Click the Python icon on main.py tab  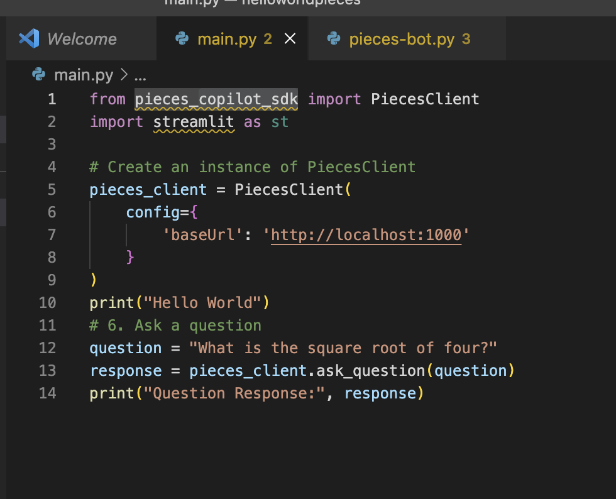[182, 39]
